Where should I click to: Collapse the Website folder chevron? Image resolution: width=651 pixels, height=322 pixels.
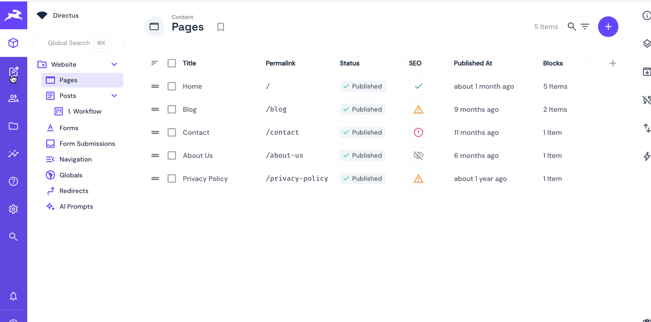[114, 65]
